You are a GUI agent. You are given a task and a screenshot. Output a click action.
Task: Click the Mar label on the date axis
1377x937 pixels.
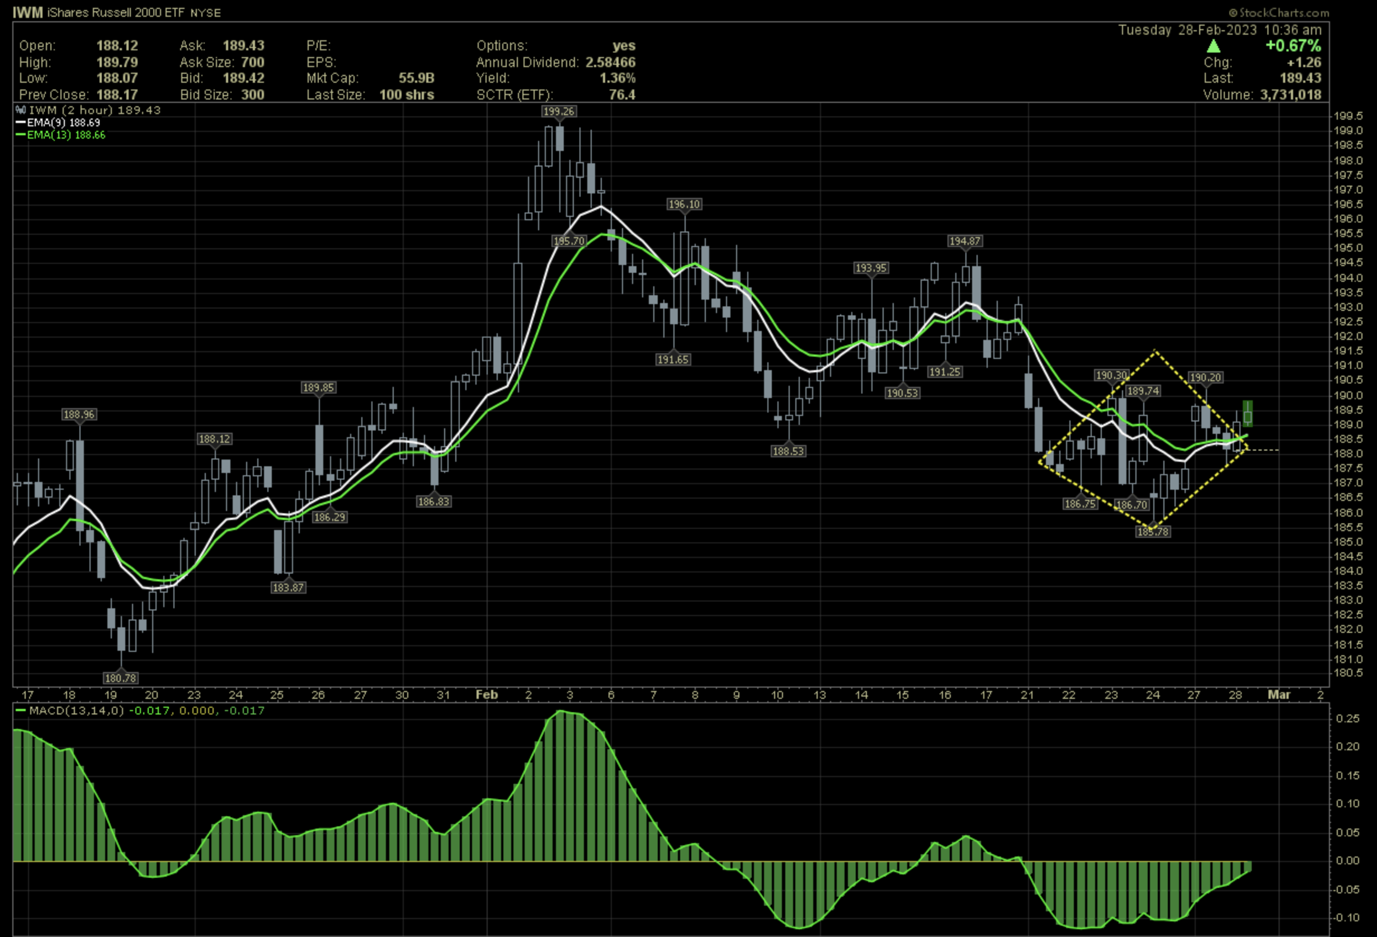pos(1279,695)
